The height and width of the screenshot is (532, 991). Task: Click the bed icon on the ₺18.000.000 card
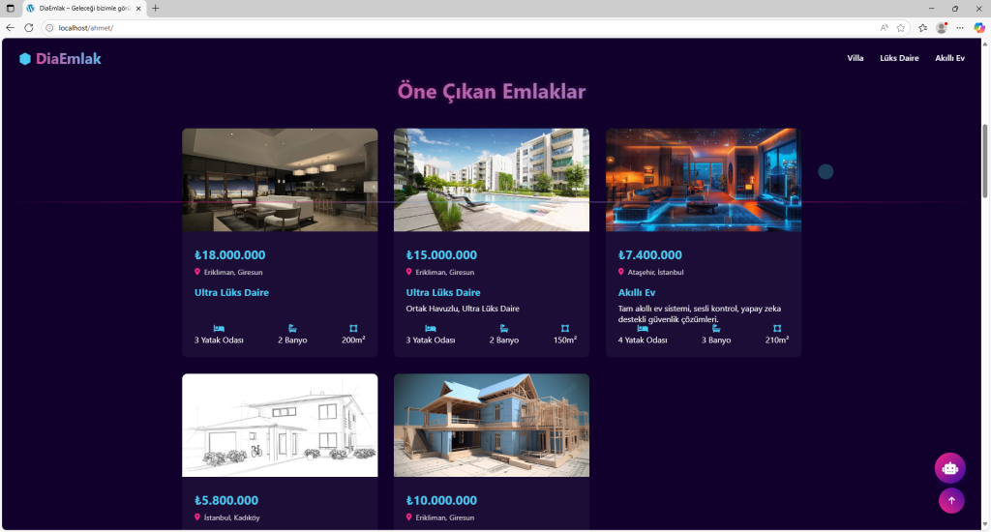(219, 329)
